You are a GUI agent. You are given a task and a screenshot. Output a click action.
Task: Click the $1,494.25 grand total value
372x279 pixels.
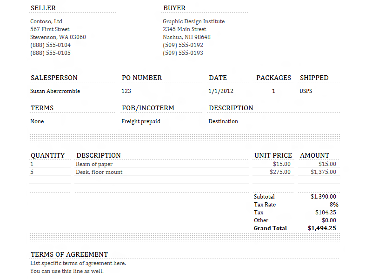(322, 228)
